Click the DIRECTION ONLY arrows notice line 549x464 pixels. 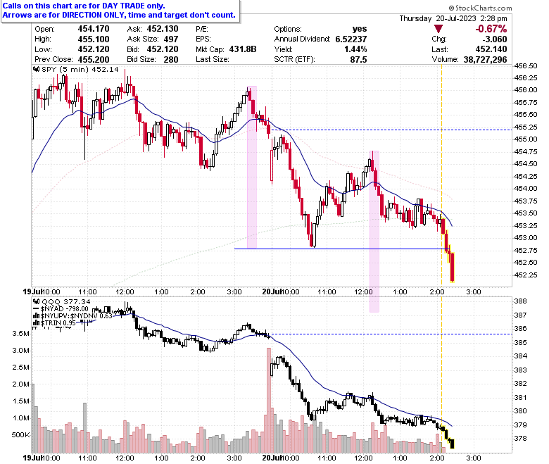coord(119,15)
